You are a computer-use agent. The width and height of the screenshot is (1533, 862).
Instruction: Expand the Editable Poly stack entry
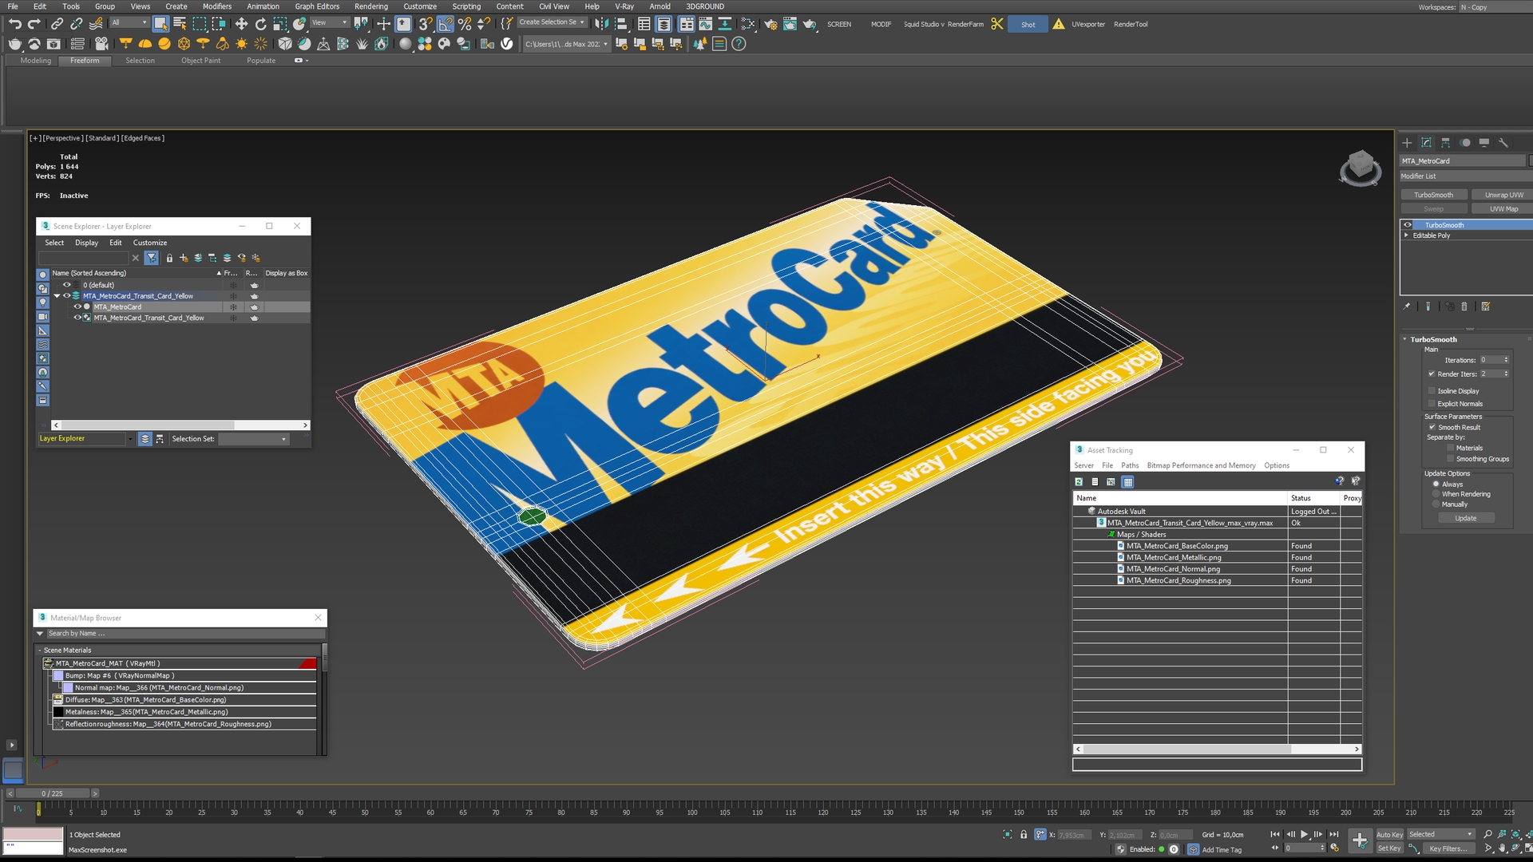coord(1407,235)
